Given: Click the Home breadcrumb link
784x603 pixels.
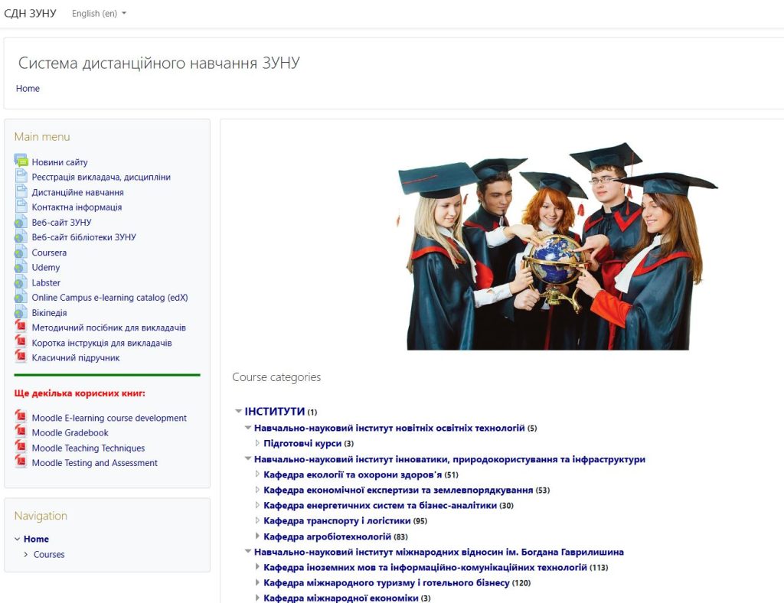Looking at the screenshot, I should (x=28, y=89).
